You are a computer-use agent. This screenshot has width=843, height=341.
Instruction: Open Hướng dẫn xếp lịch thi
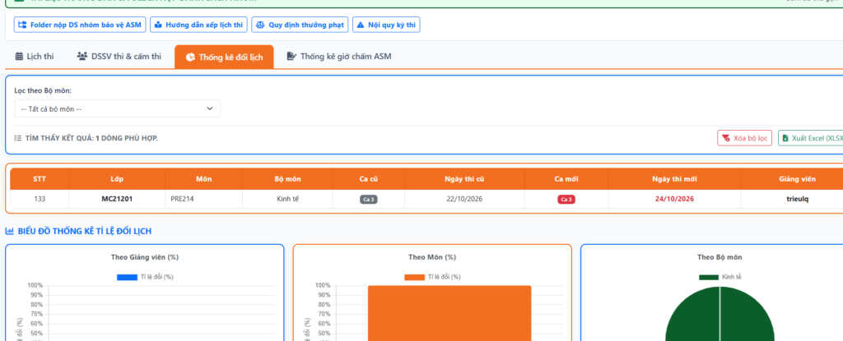[x=198, y=25]
